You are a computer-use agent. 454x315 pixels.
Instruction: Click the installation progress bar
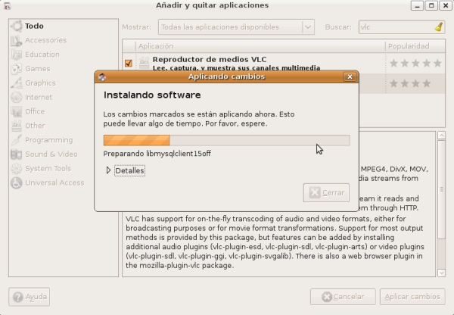(x=226, y=140)
